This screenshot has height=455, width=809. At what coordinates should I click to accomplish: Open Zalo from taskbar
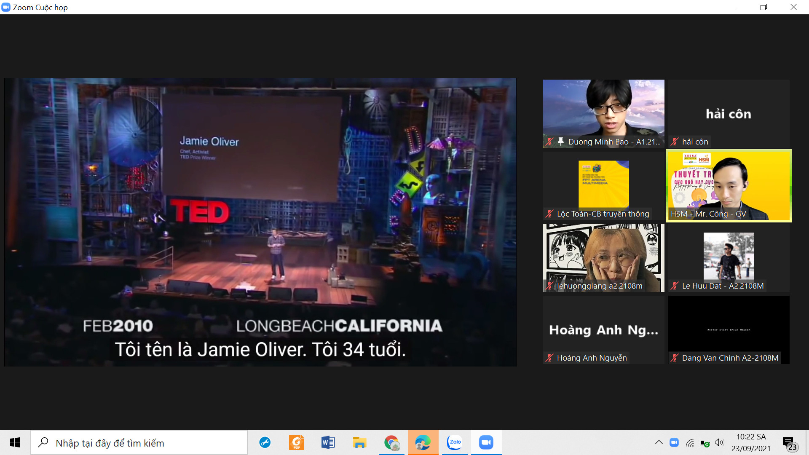tap(455, 442)
